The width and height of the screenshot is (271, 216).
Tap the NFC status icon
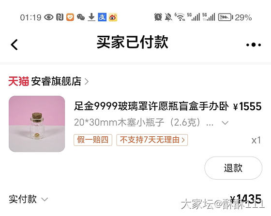tap(60, 17)
